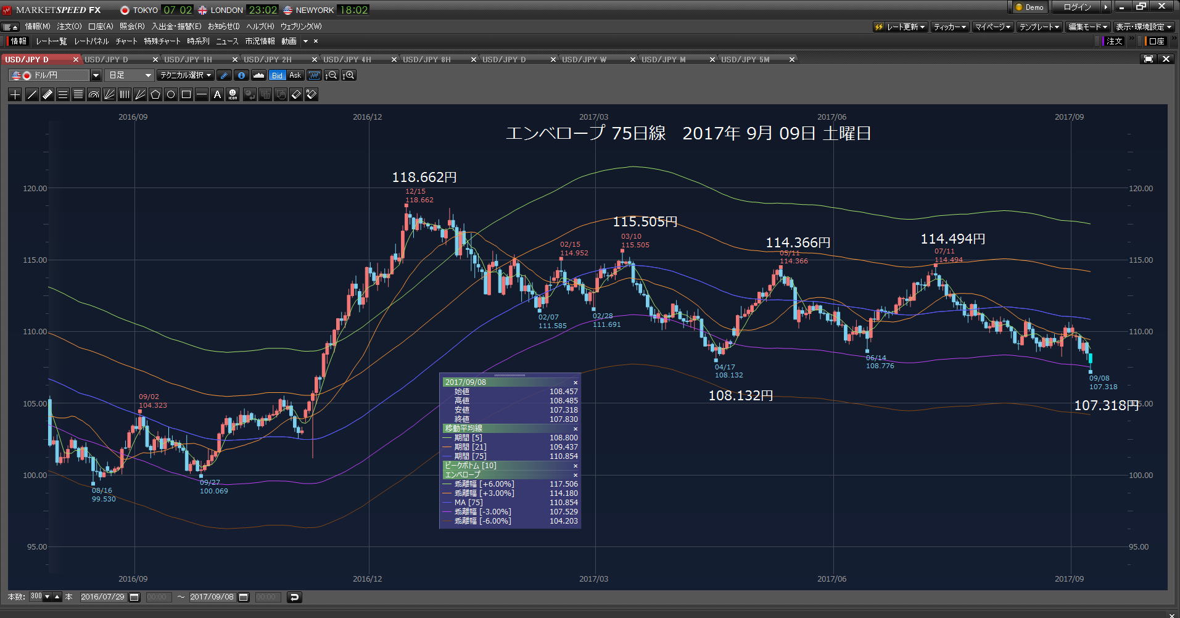Select the ruler measurement tool

tap(47, 94)
